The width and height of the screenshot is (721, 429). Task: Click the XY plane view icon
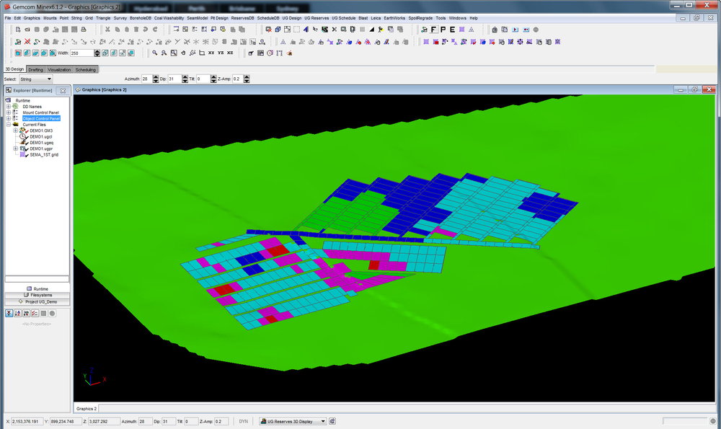pos(211,53)
